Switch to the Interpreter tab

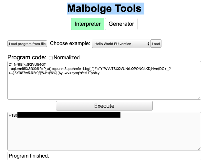88,24
